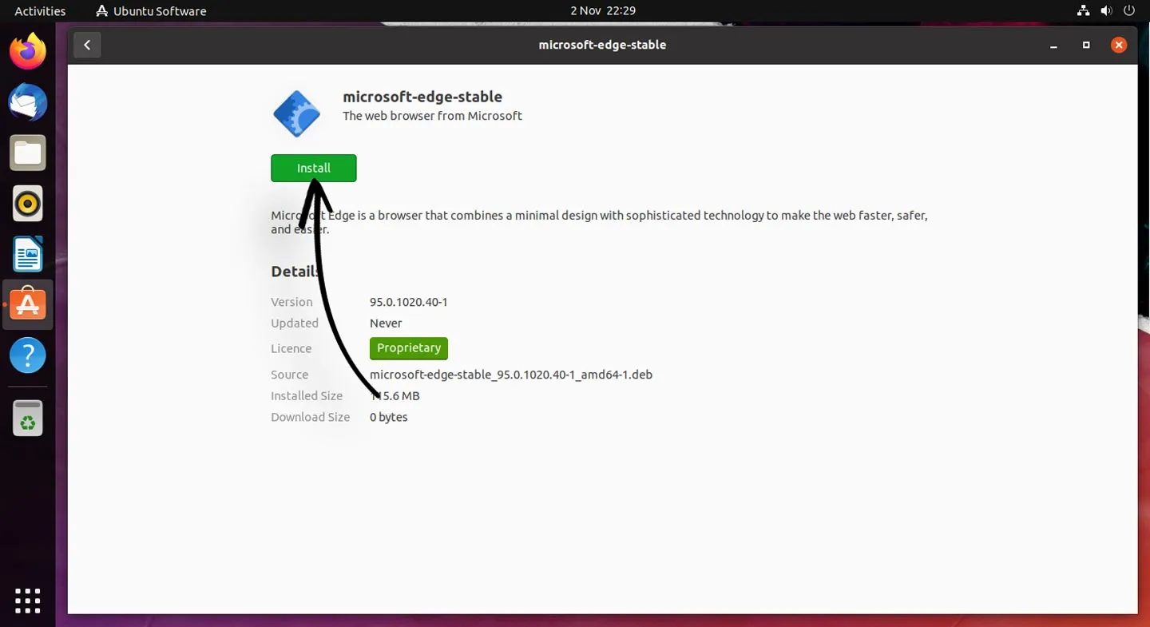Click the Microsoft Edge app logo
Viewport: 1150px width, 627px height.
(296, 113)
